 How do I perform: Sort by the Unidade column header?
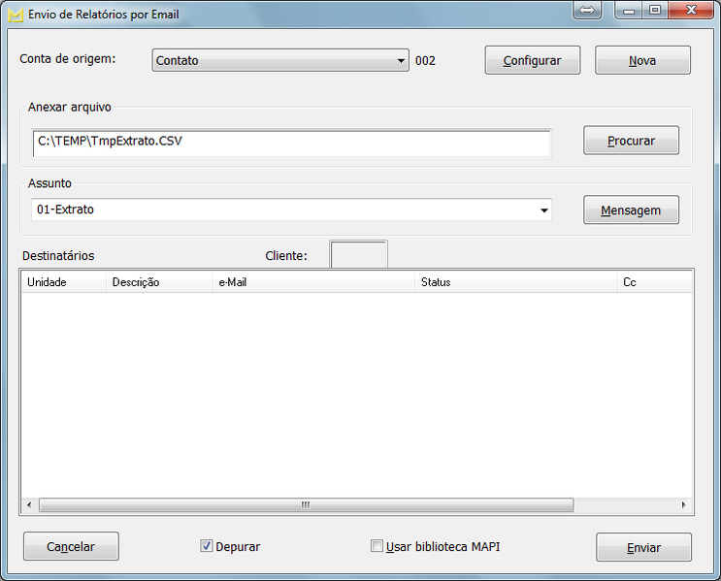62,282
